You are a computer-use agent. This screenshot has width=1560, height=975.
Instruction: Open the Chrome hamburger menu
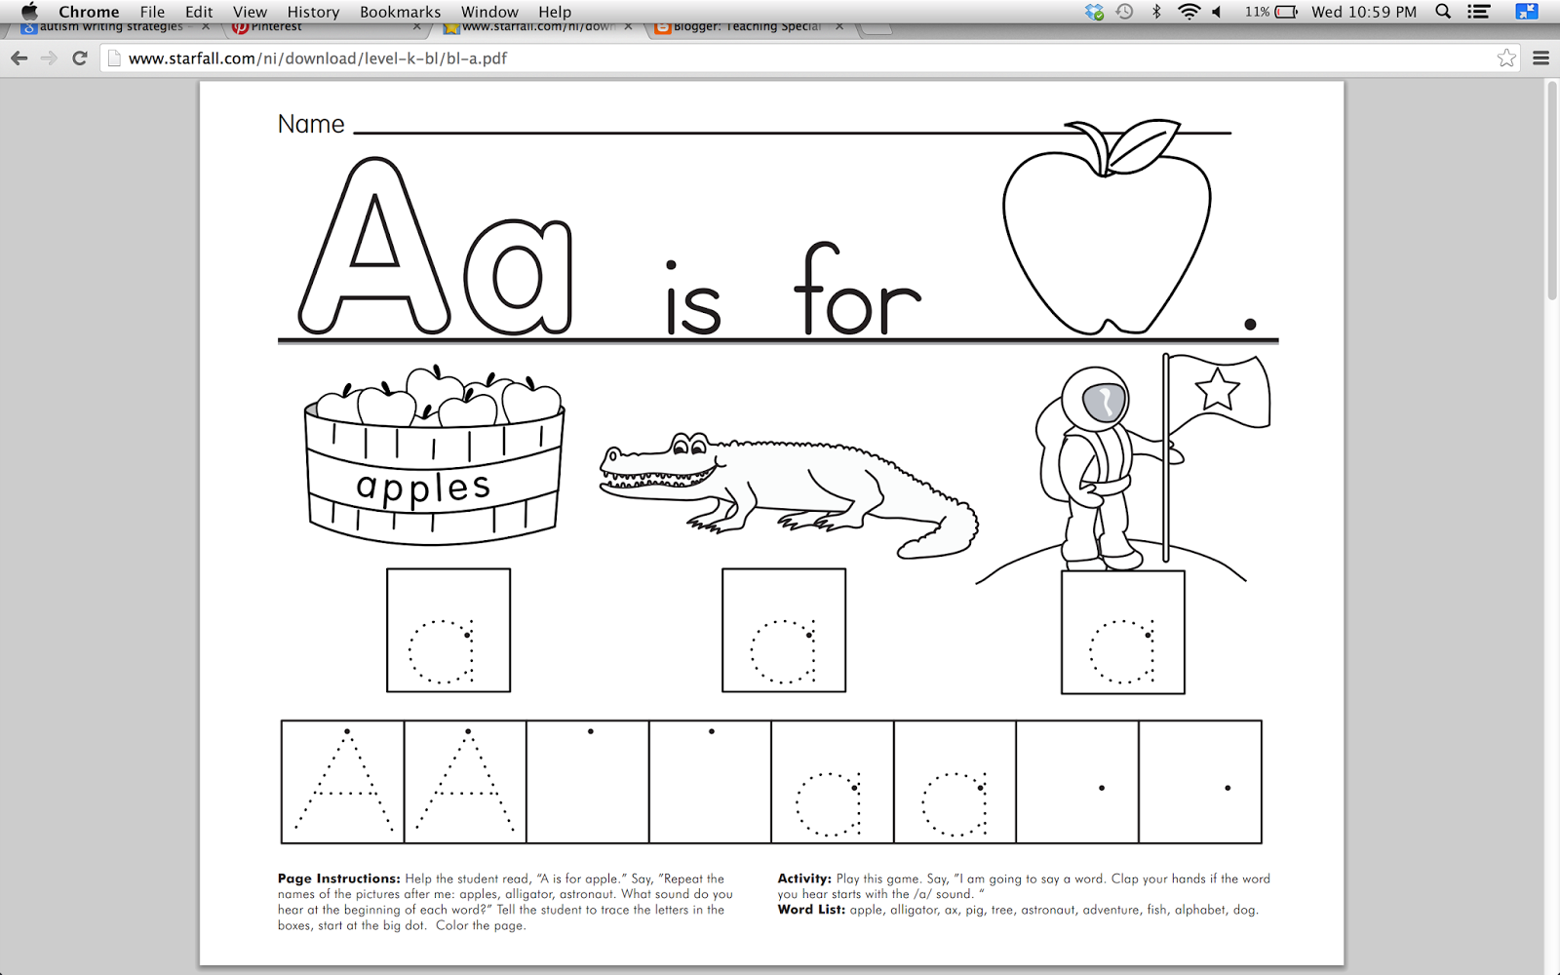click(x=1541, y=58)
